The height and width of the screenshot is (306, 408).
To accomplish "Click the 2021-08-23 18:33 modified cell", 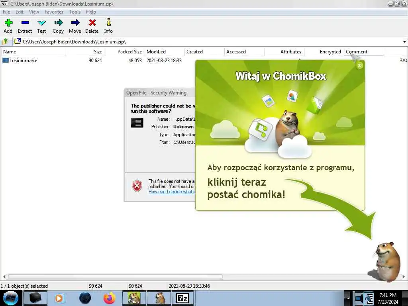I will coord(164,61).
